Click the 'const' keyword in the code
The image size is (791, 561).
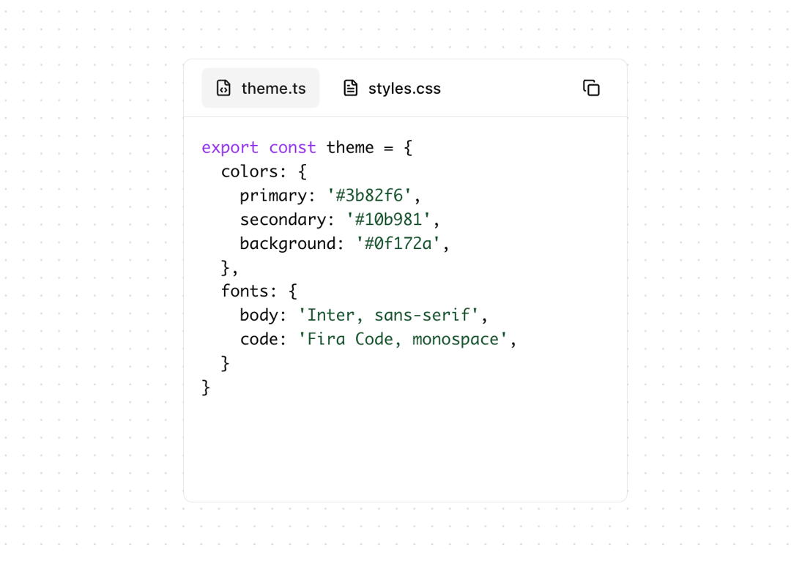click(292, 147)
